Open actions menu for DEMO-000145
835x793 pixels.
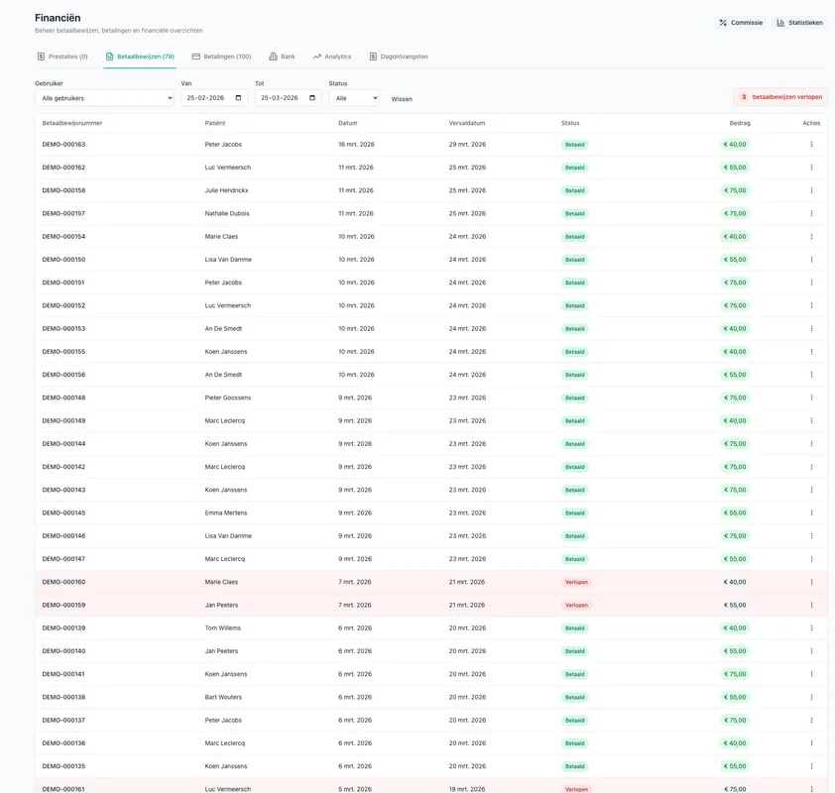pos(811,513)
